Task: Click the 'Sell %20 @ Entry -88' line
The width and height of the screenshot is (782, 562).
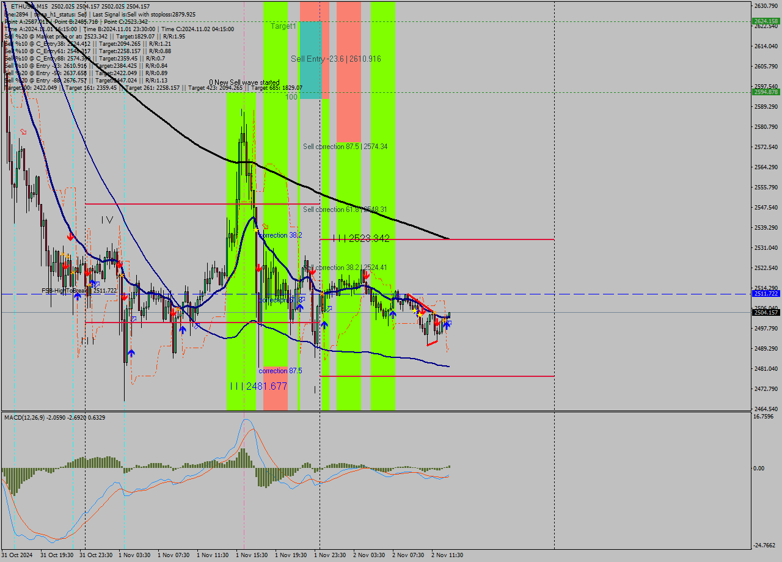Action: coord(86,80)
